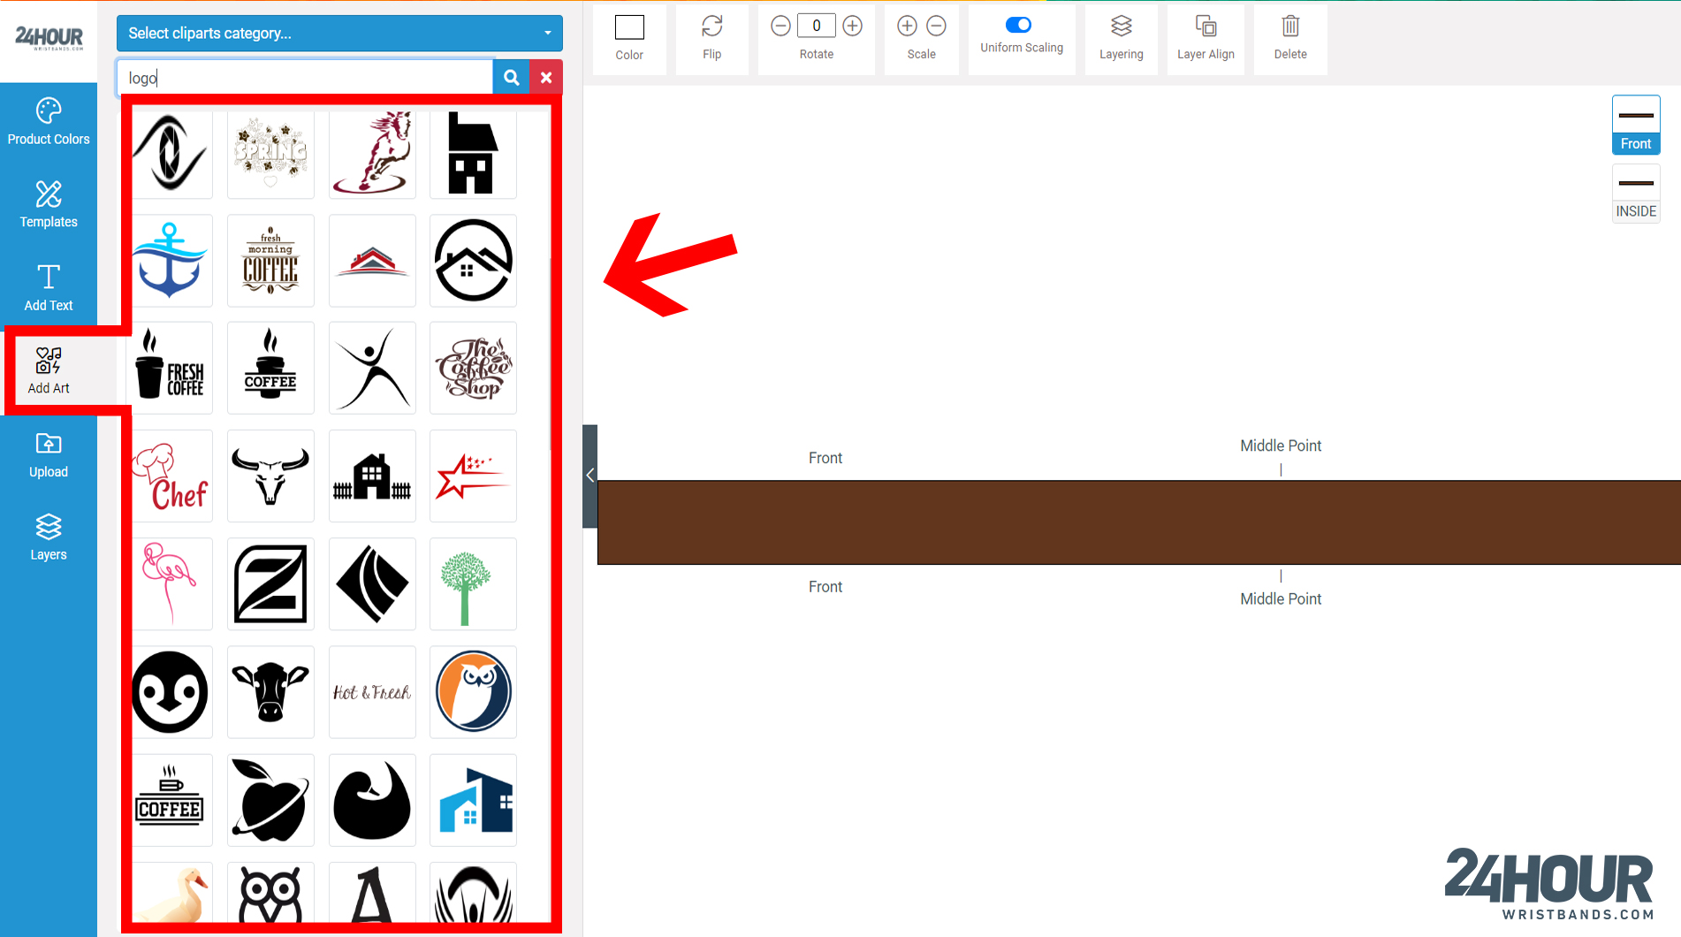Click the Delete trash icon

tap(1290, 27)
